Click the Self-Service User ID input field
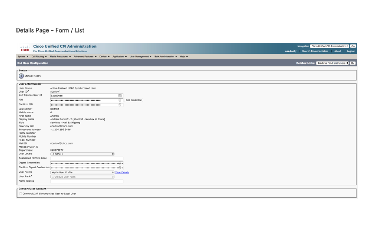The width and height of the screenshot is (382, 238). tap(86, 96)
